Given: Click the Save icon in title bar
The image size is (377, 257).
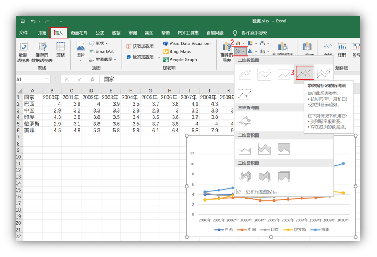Looking at the screenshot, I should (x=23, y=21).
